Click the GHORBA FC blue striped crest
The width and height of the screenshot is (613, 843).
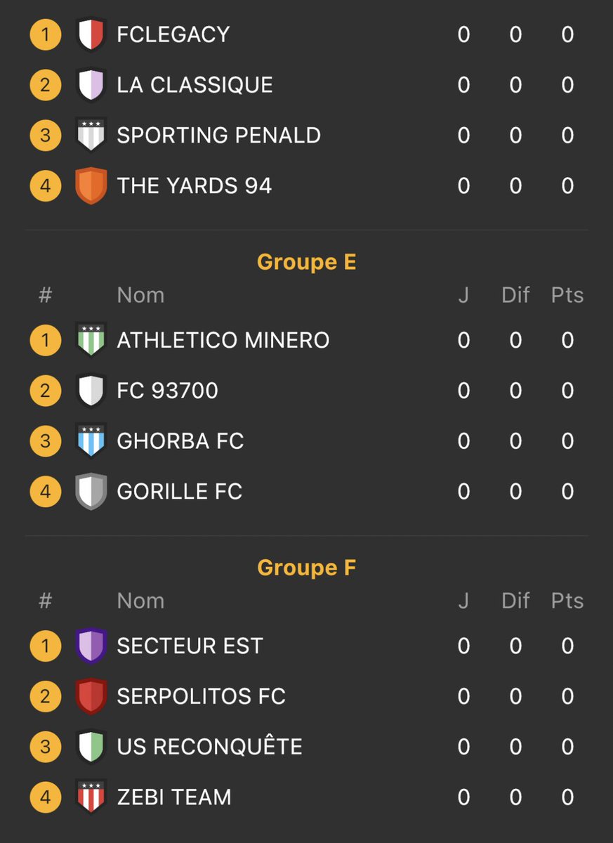91,440
